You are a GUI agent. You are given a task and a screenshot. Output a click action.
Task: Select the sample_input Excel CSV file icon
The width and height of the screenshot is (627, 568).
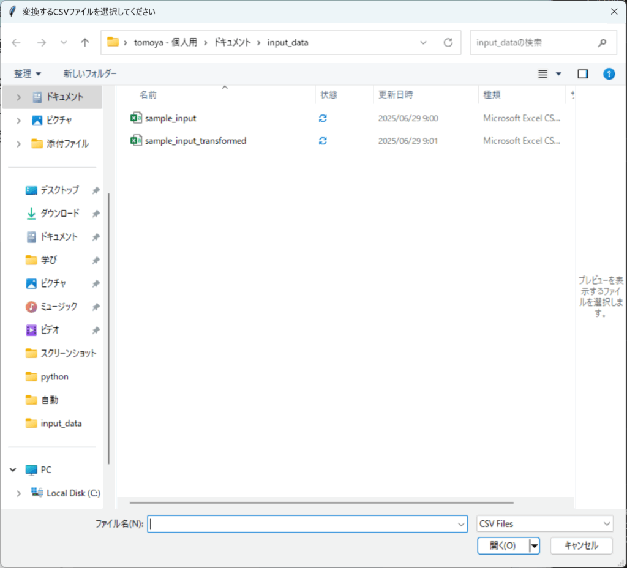[x=135, y=118]
